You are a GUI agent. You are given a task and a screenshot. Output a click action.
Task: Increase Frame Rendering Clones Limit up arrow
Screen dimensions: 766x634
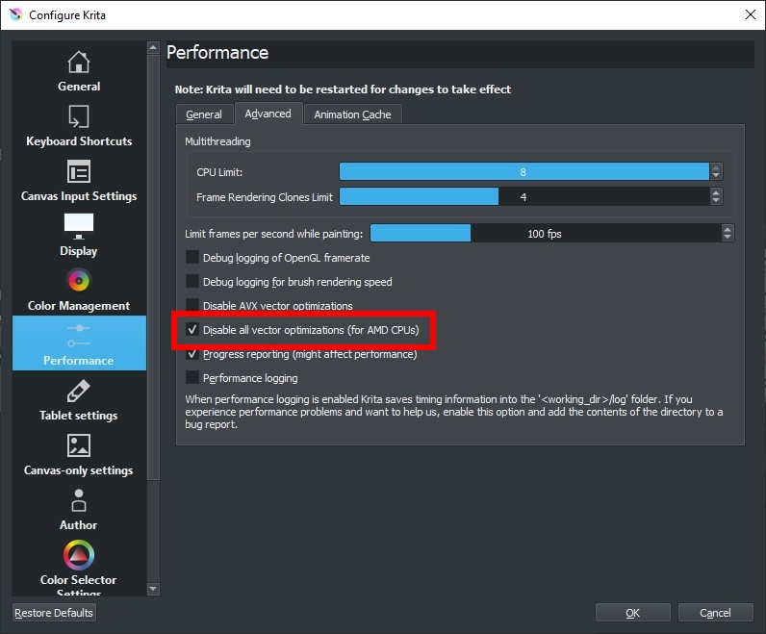tap(716, 192)
